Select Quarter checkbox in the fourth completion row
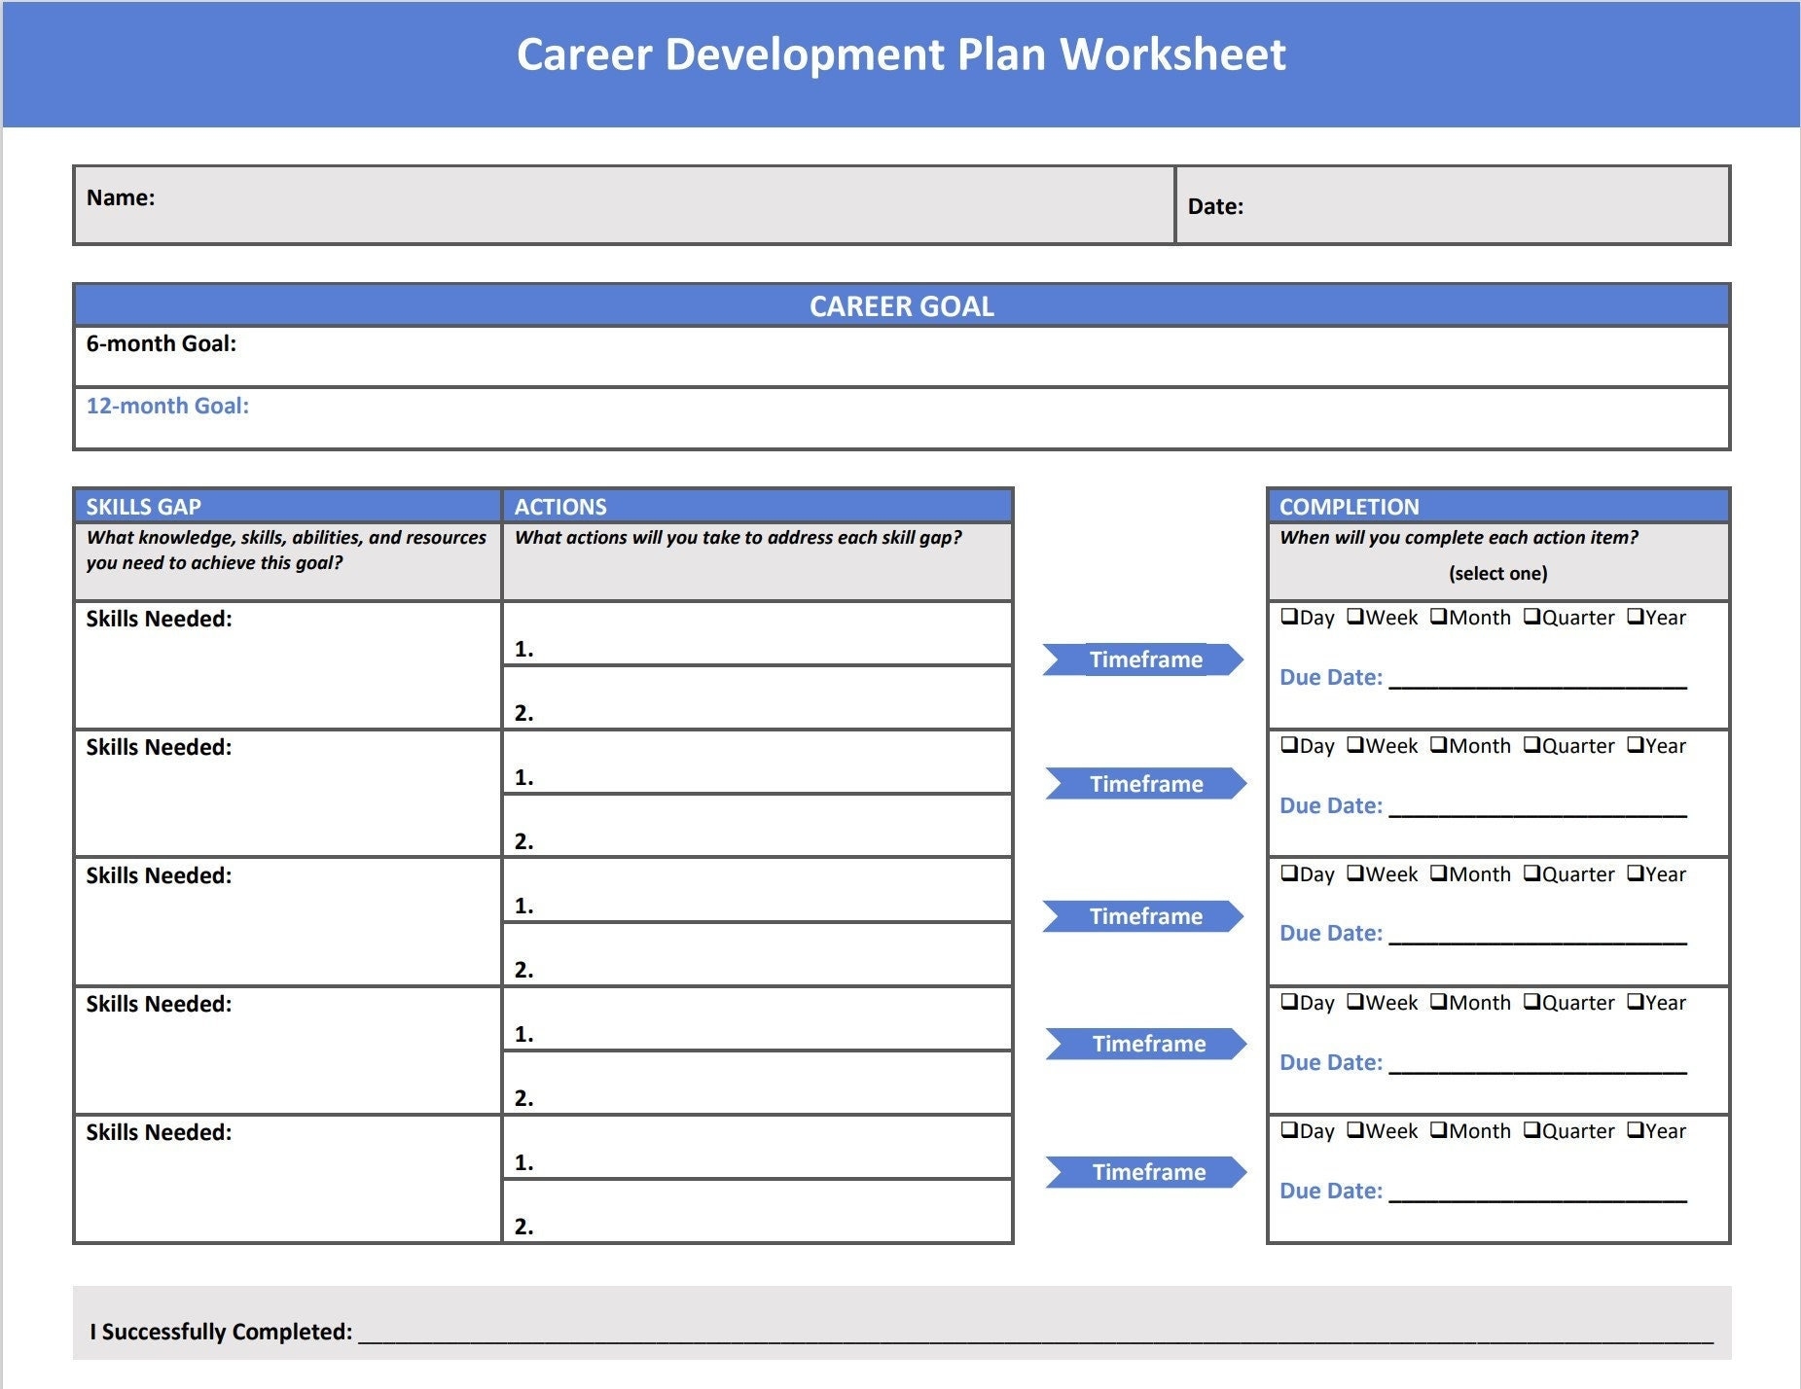Image resolution: width=1801 pixels, height=1389 pixels. (1531, 1002)
